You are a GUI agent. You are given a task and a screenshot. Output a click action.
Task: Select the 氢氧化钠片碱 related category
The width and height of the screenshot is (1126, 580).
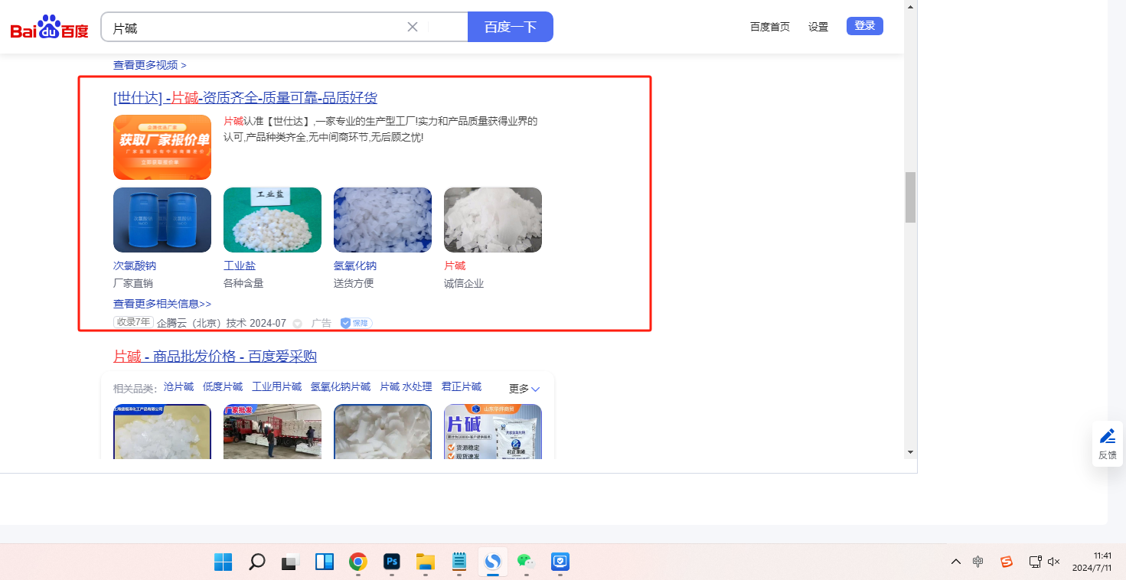[341, 387]
